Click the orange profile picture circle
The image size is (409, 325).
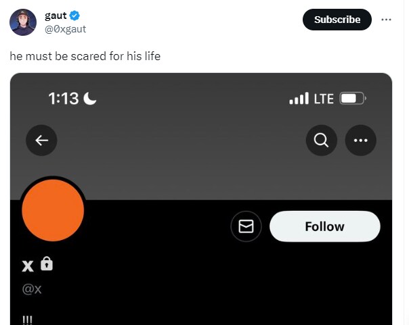pos(53,210)
